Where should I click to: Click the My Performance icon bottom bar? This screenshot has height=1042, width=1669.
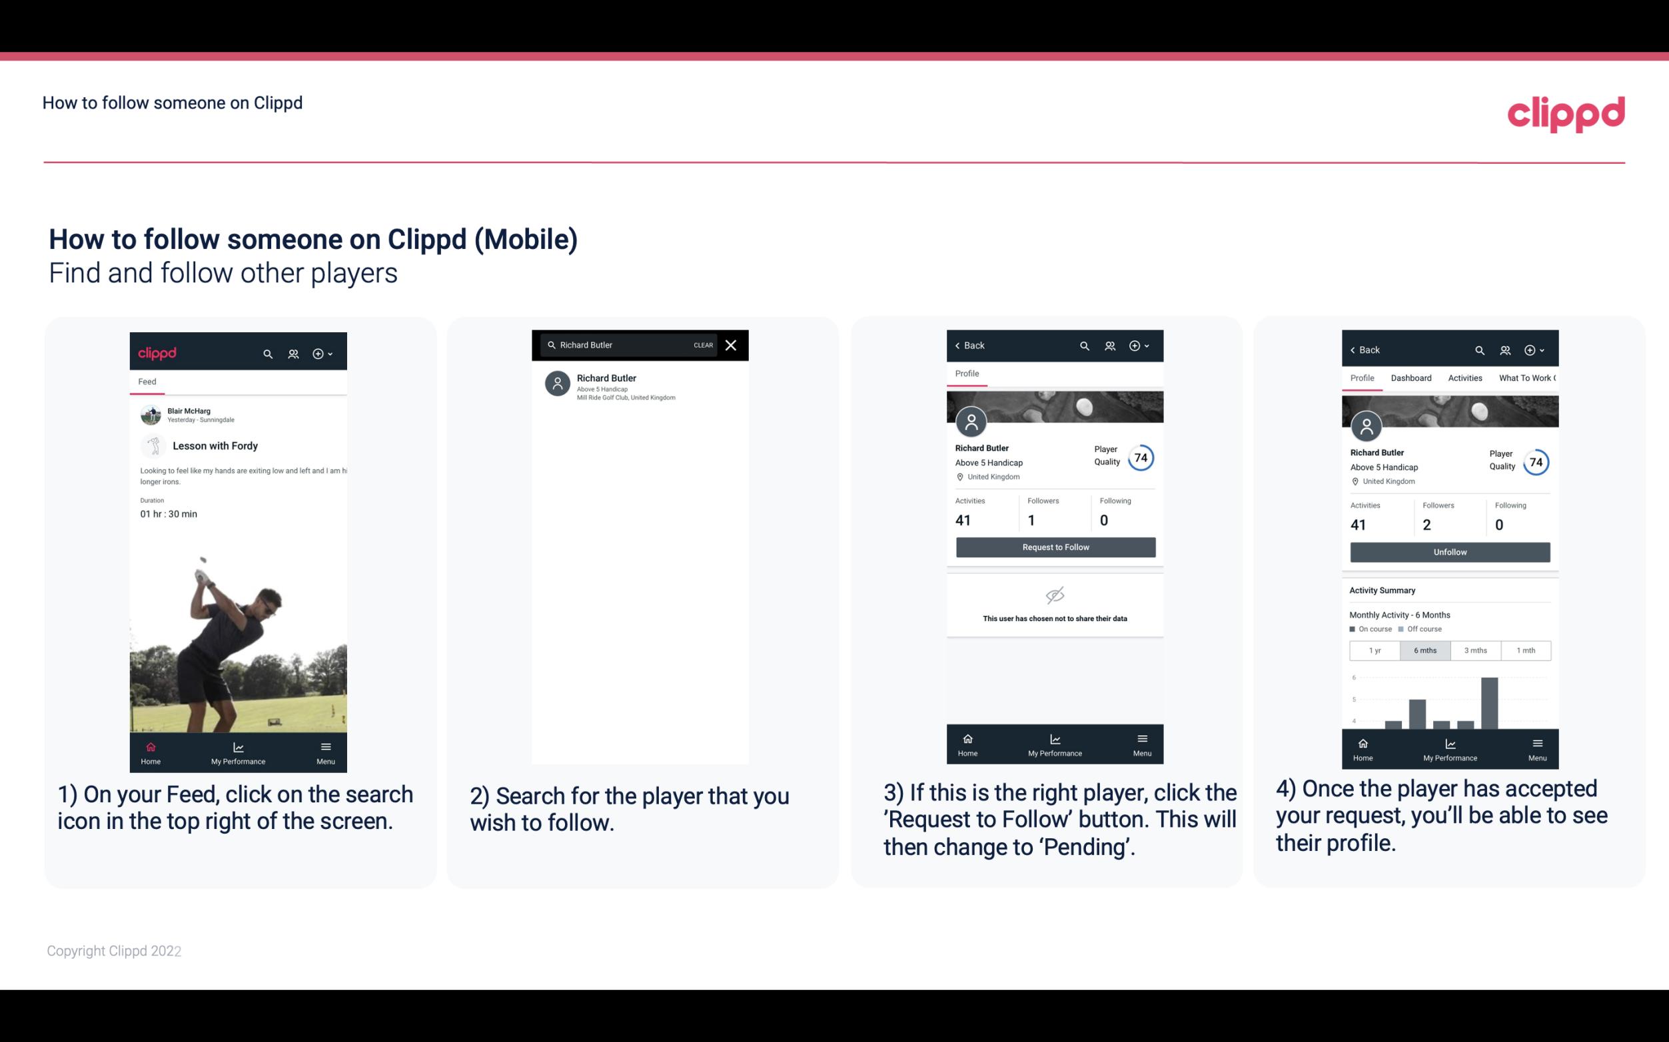[238, 748]
